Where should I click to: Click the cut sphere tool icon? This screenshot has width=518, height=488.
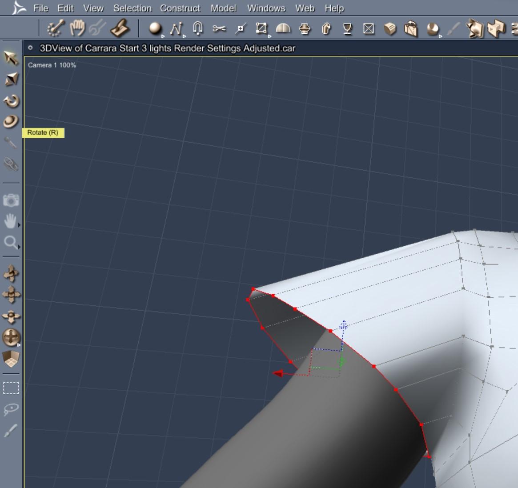click(433, 29)
